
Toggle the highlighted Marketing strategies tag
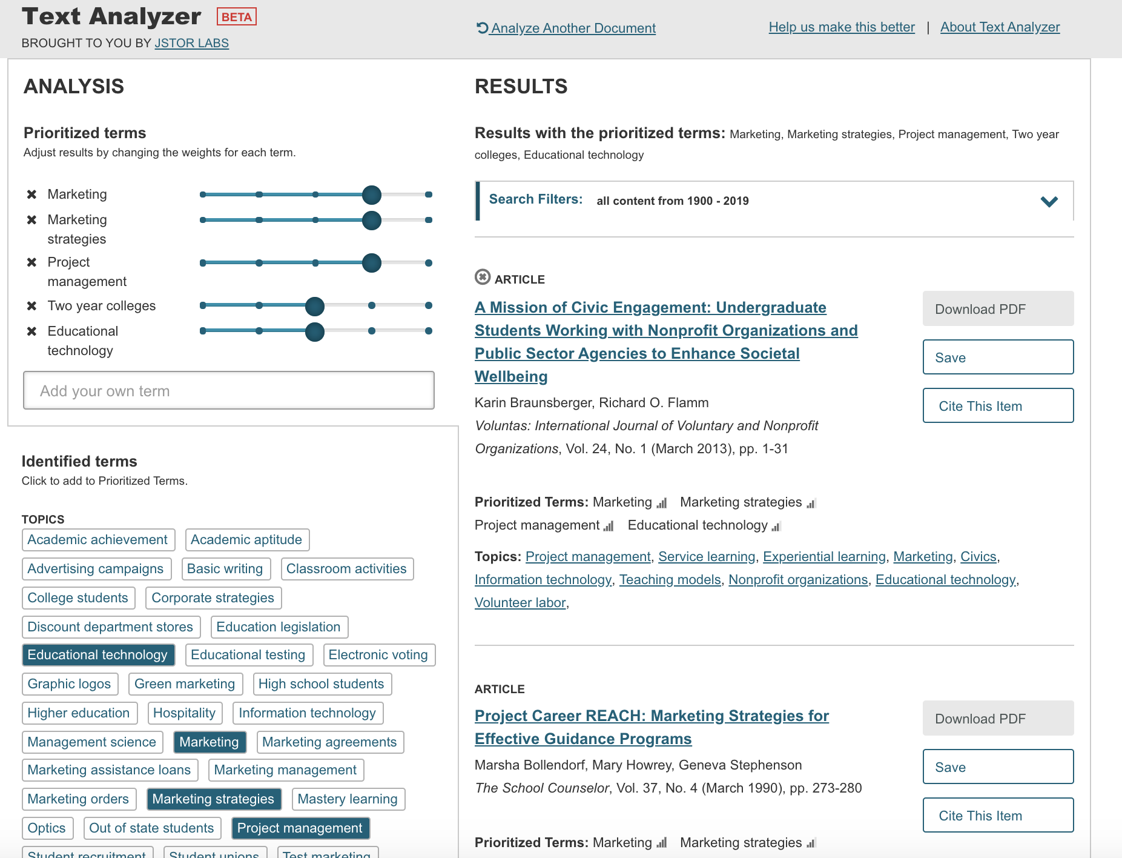(x=214, y=799)
